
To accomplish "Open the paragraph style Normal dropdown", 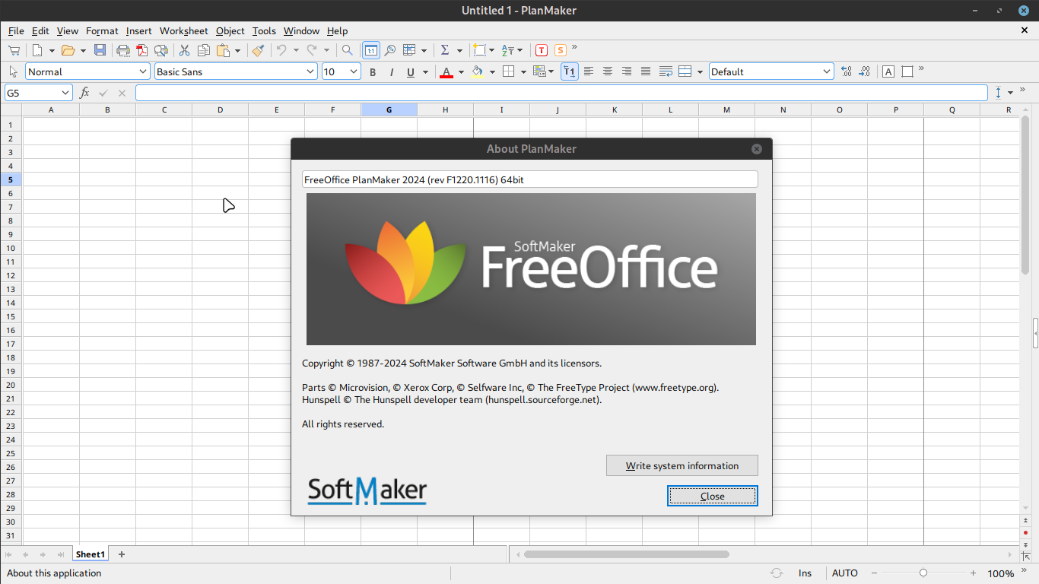I will coord(143,71).
